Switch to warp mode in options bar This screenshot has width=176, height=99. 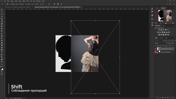point(54,4)
